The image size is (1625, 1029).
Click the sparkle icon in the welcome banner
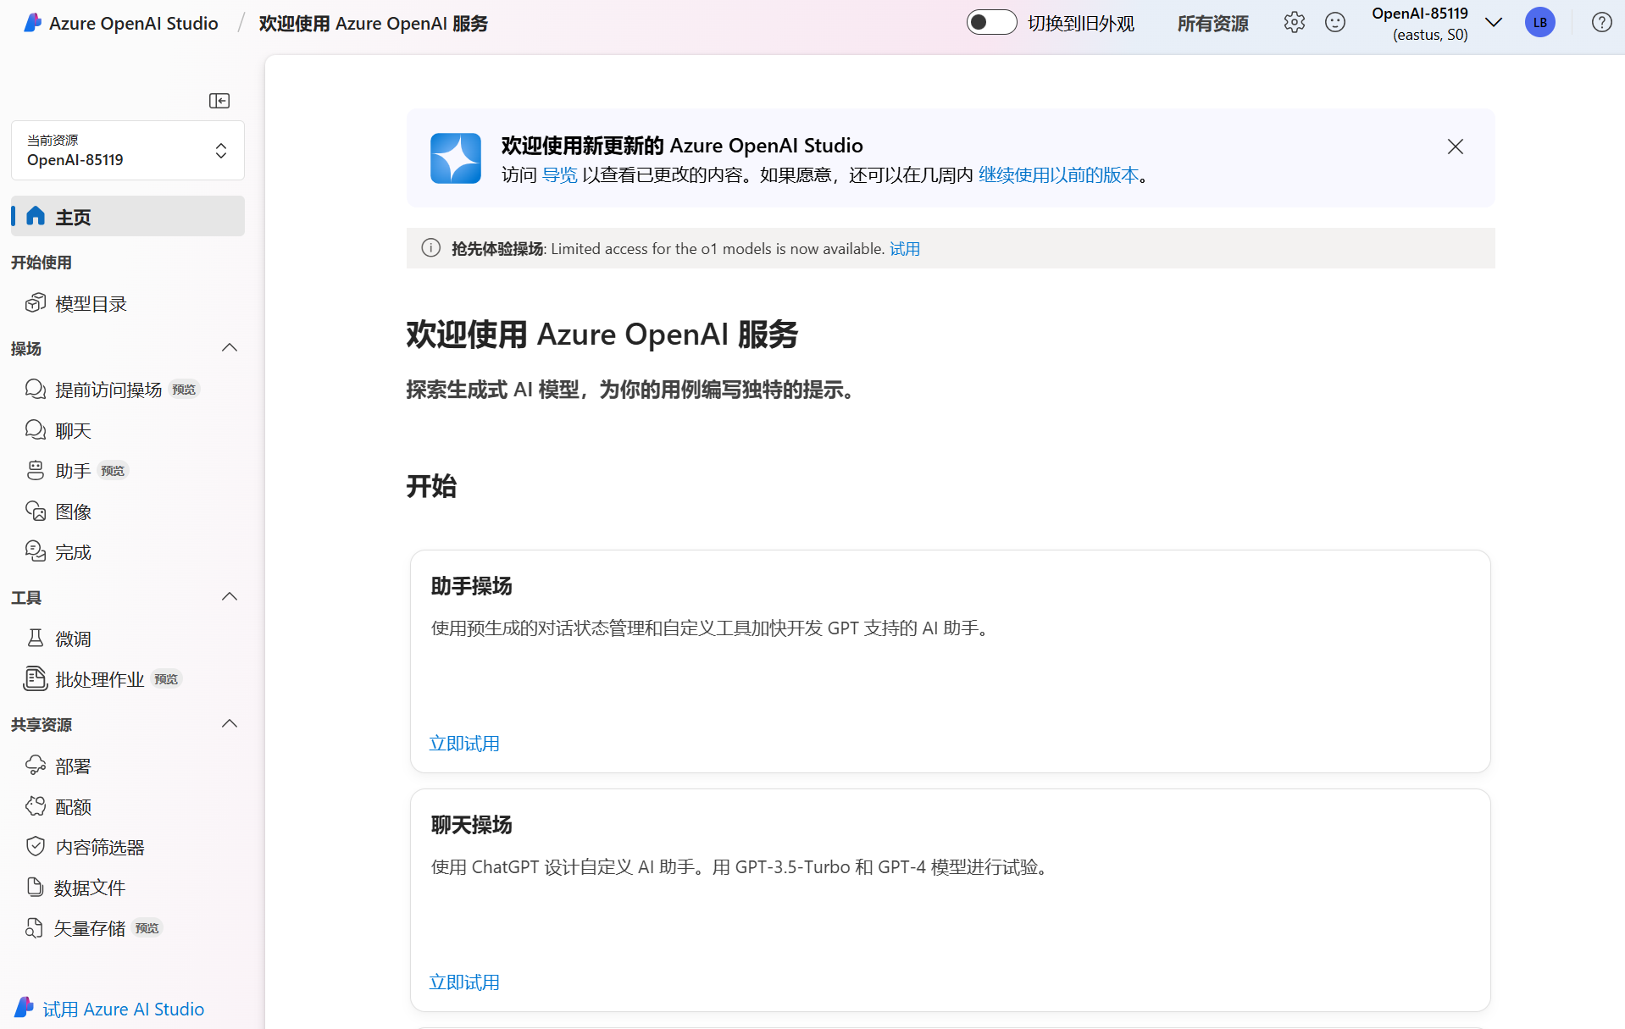click(x=456, y=158)
